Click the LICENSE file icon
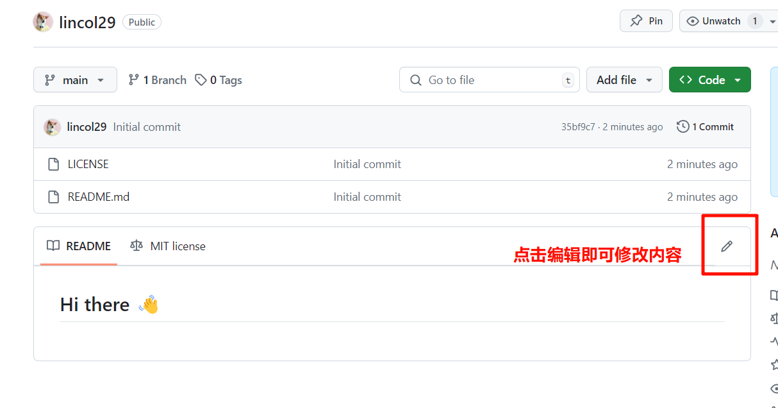The height and width of the screenshot is (408, 778). (54, 164)
